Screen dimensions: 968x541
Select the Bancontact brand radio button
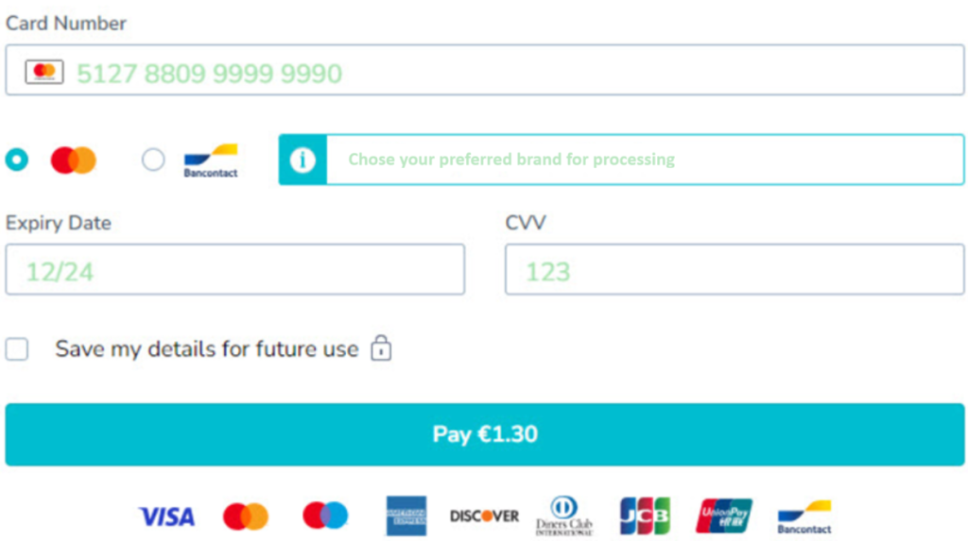click(153, 160)
